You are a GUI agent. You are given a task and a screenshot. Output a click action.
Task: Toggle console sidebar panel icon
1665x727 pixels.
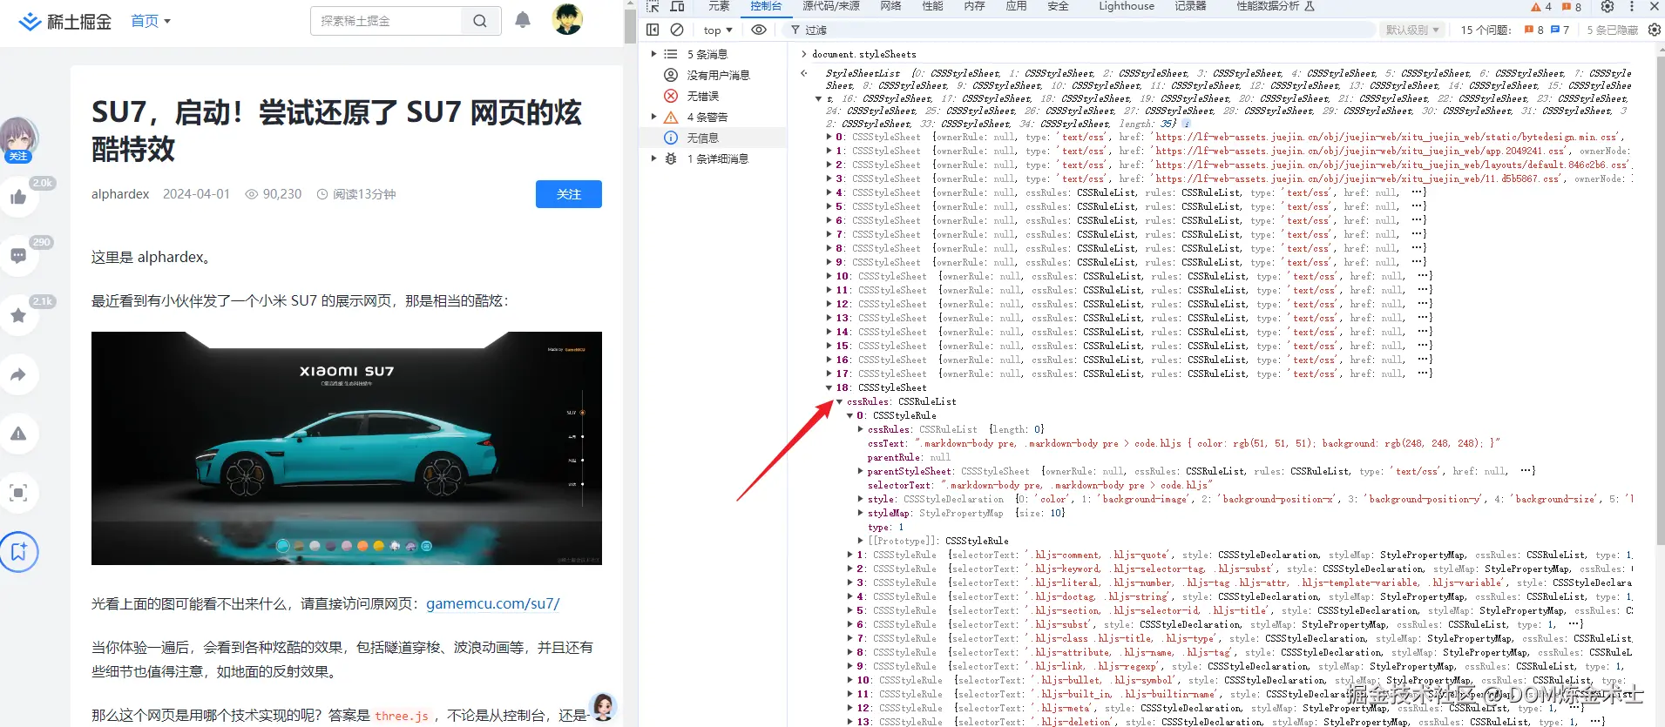[x=653, y=30]
